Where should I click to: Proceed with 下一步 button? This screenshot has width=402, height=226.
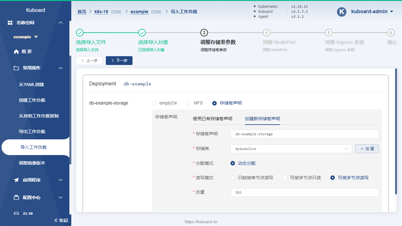[x=119, y=61]
